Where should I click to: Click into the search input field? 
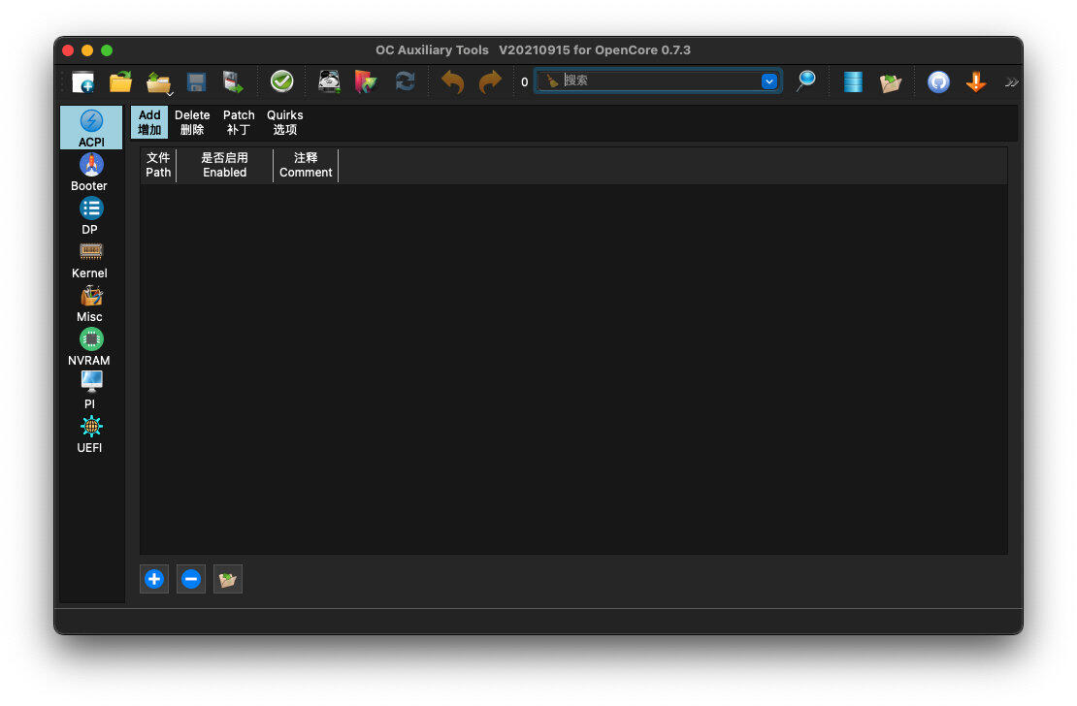coord(660,81)
